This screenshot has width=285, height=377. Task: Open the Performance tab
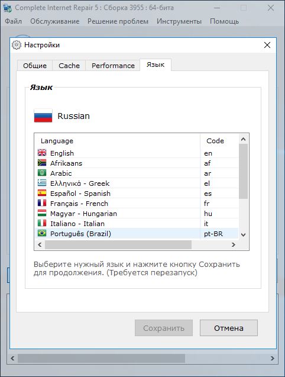[113, 66]
